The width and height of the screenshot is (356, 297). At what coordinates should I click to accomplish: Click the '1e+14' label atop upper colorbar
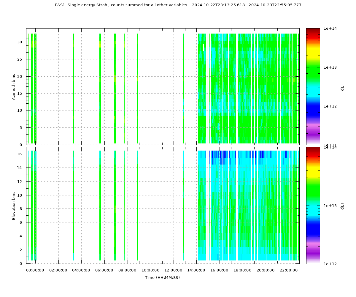330,29
